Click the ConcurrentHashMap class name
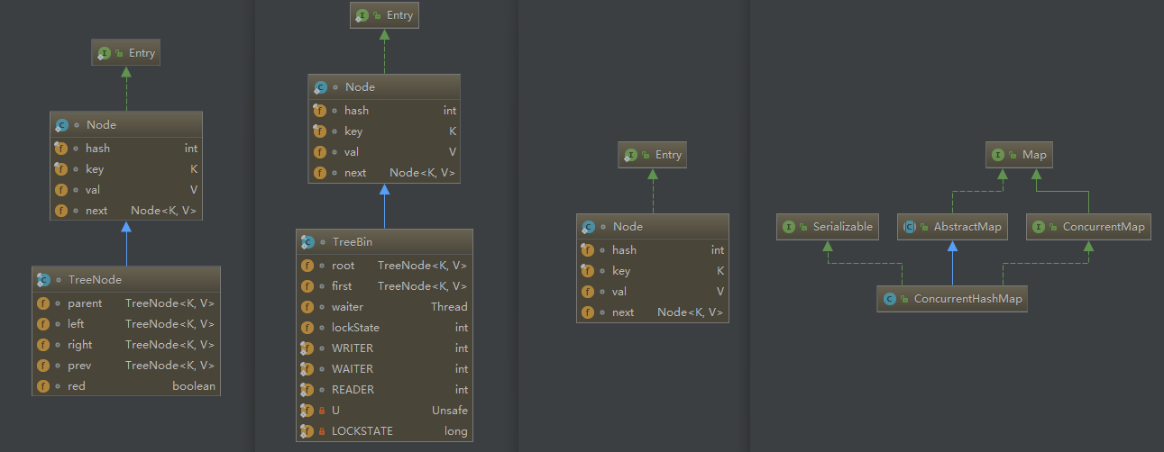The image size is (1164, 452). (967, 299)
